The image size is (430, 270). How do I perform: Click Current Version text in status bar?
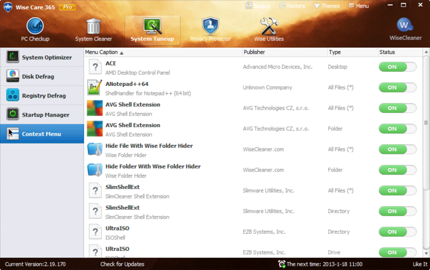[x=36, y=264]
